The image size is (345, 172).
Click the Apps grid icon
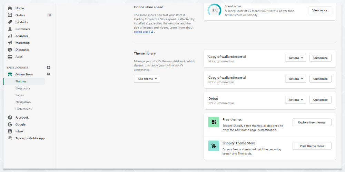coord(10,57)
